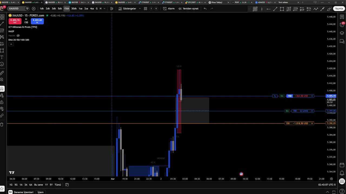Screen dimensions: 346x194
Task: Click Yeniden oynat replay button
Action: tap(188, 8)
